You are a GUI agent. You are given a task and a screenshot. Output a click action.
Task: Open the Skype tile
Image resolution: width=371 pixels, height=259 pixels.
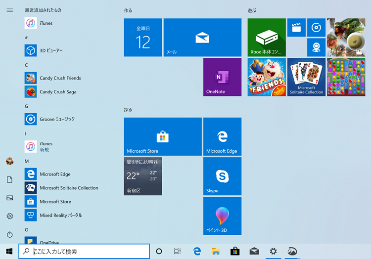(223, 176)
